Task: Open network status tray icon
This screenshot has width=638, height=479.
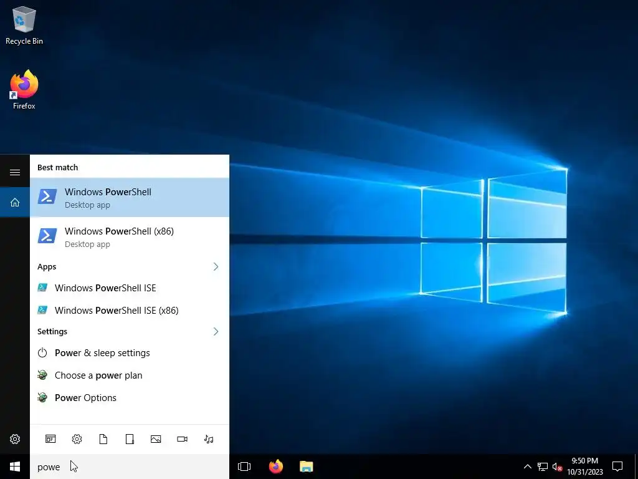Action: (543, 467)
